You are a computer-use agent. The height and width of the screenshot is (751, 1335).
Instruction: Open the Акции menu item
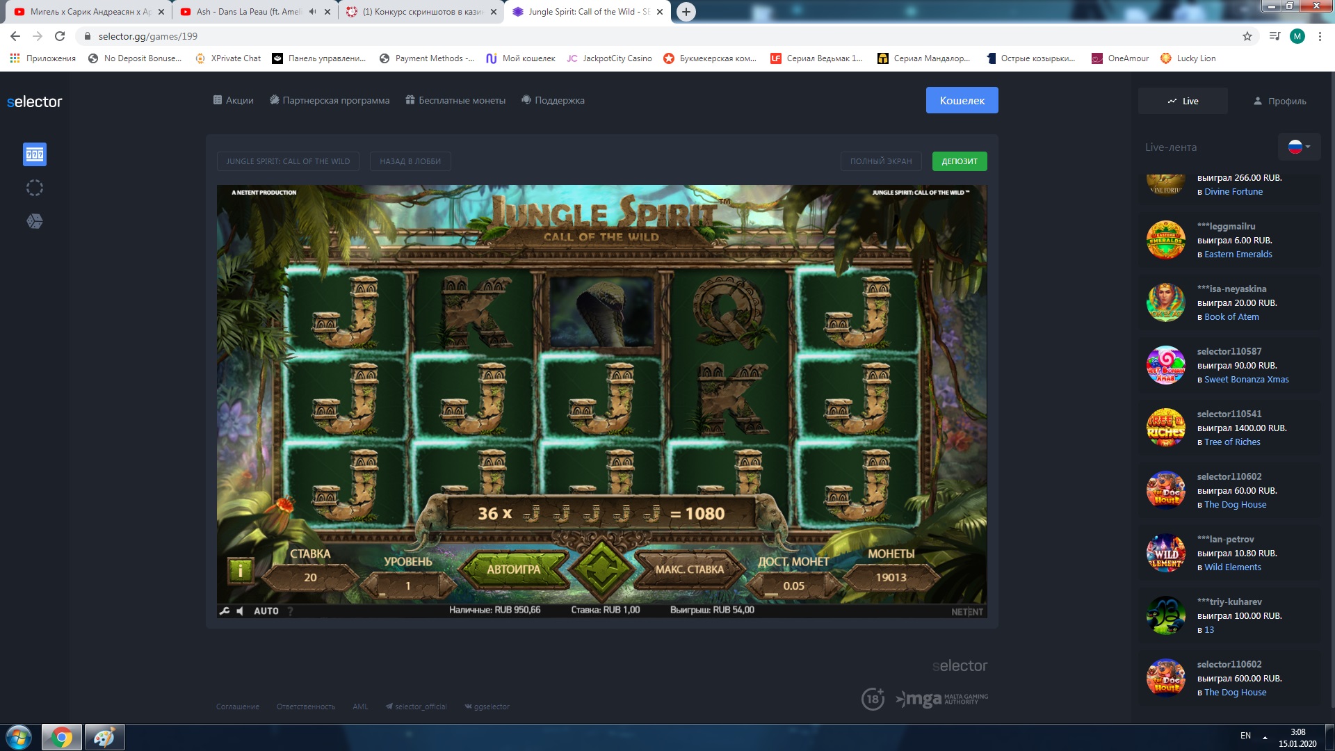coord(233,100)
